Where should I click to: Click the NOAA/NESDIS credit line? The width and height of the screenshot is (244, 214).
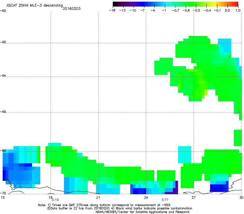(142, 212)
